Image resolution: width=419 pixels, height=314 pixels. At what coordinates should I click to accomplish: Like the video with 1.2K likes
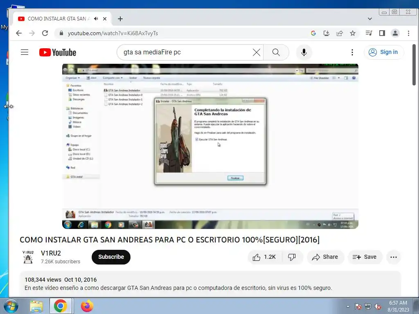click(x=265, y=257)
